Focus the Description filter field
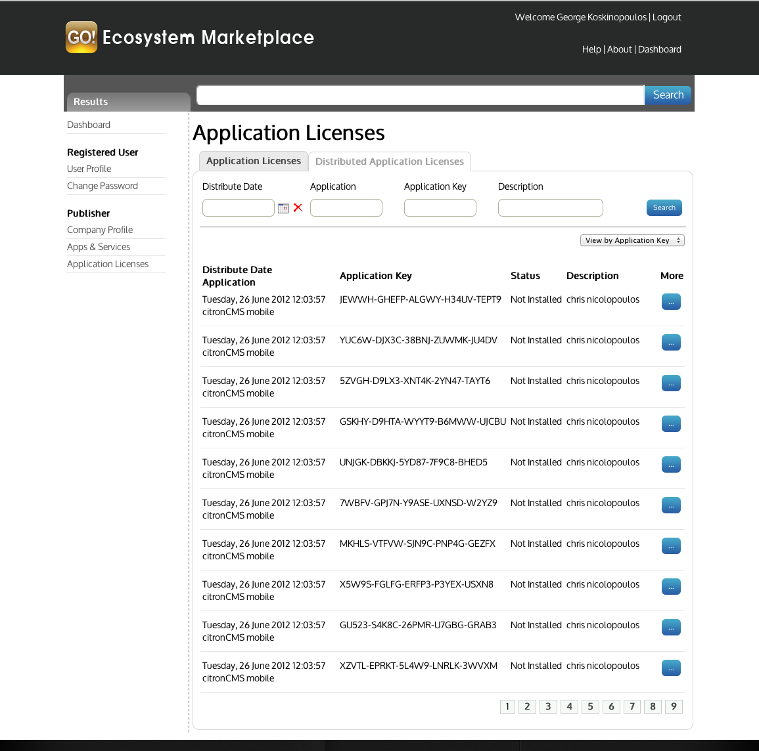The width and height of the screenshot is (759, 751). (x=551, y=207)
